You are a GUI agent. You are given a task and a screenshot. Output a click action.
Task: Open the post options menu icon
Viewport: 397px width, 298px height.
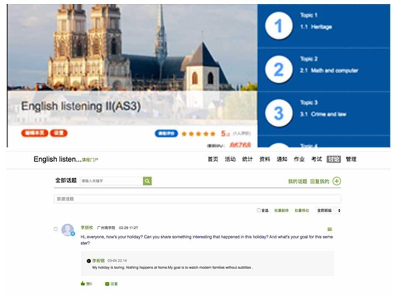click(x=330, y=229)
